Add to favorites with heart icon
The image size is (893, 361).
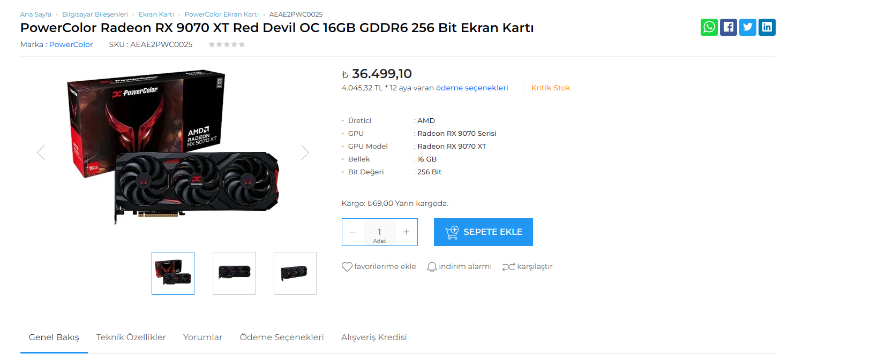click(x=347, y=266)
